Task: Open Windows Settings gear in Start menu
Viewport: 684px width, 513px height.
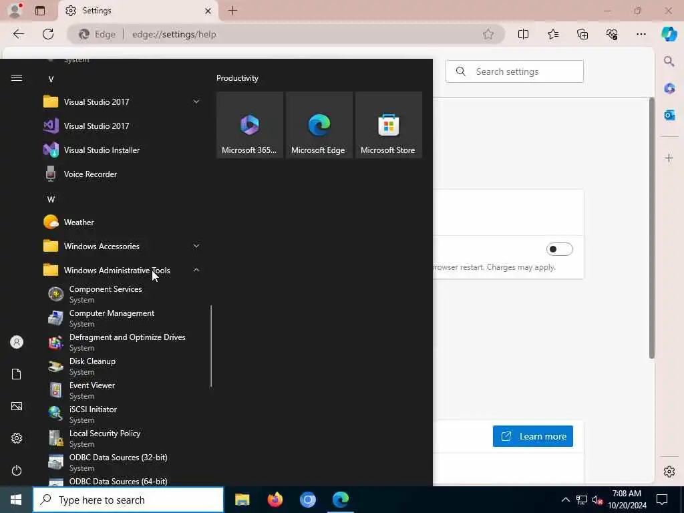Action: click(17, 438)
